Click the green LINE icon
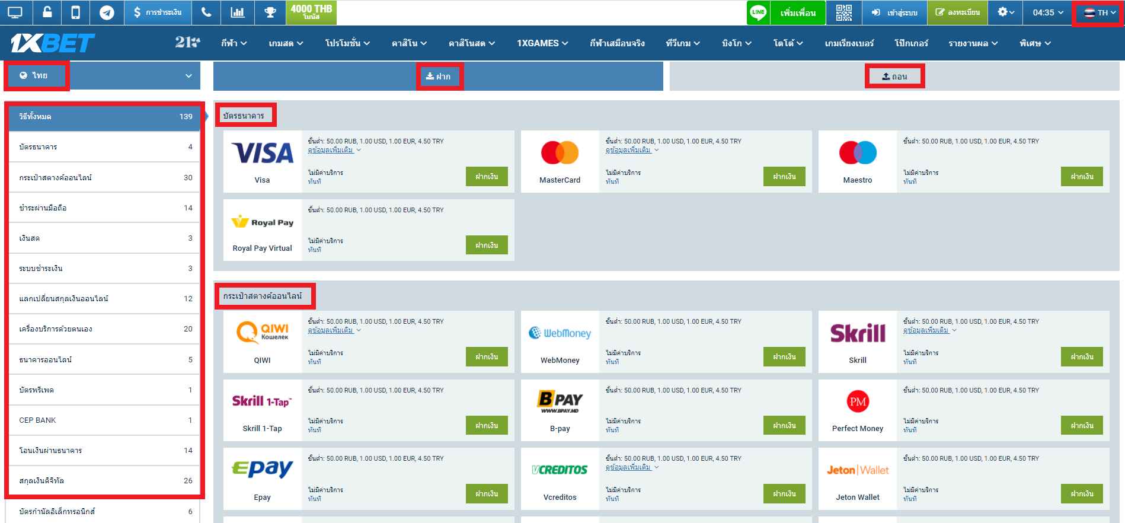 [758, 12]
